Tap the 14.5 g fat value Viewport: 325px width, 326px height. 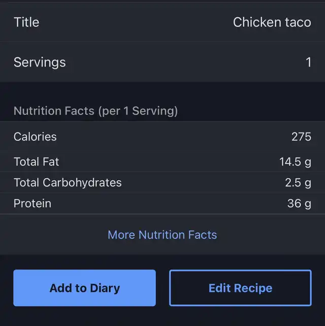point(295,162)
